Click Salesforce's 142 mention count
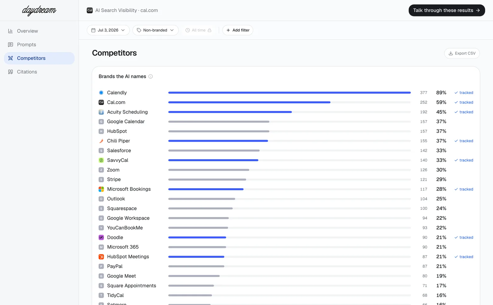 [x=423, y=151]
